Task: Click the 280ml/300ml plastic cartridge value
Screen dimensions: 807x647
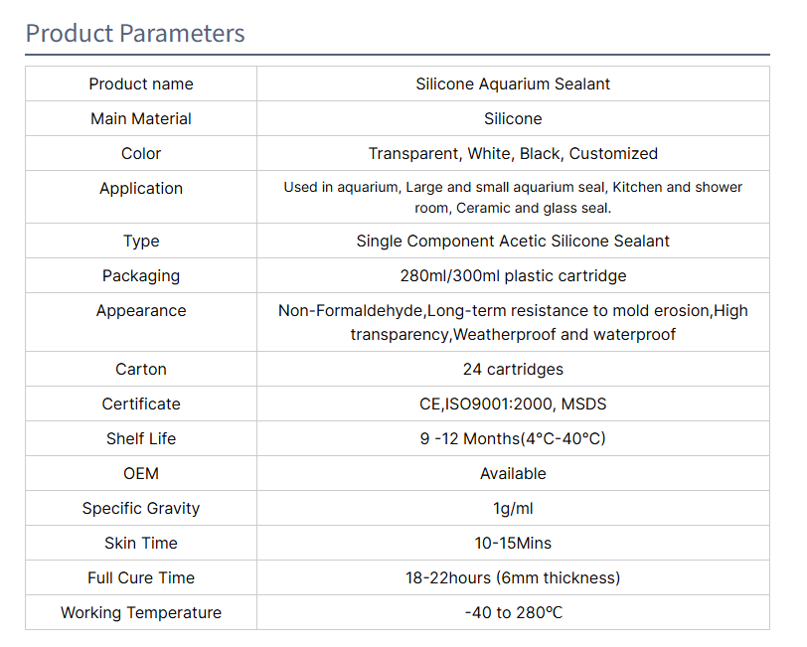Action: (x=513, y=276)
